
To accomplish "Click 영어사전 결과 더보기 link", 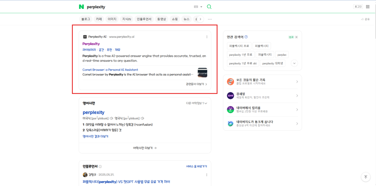I will tap(96, 136).
